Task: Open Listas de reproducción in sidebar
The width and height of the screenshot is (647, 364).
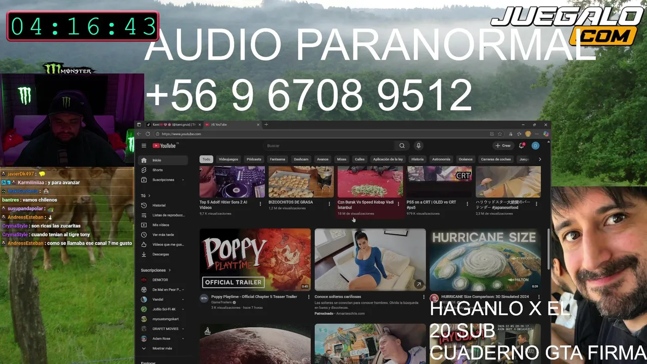Action: click(x=163, y=215)
